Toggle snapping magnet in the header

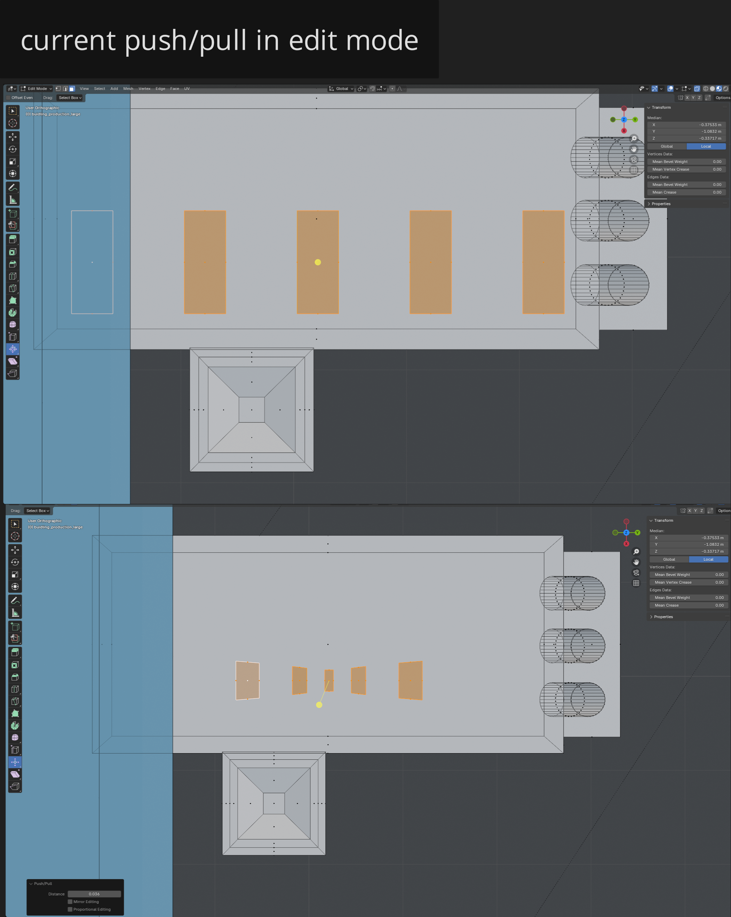point(372,89)
